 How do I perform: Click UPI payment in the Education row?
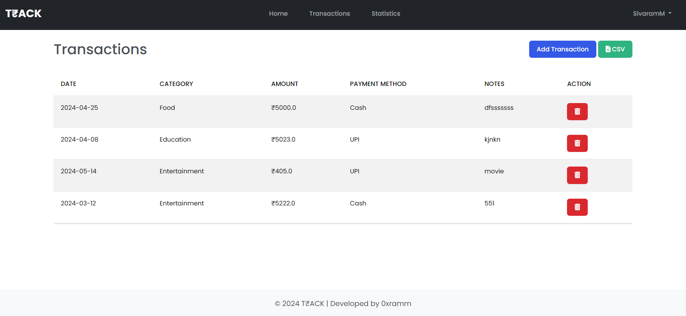(355, 139)
